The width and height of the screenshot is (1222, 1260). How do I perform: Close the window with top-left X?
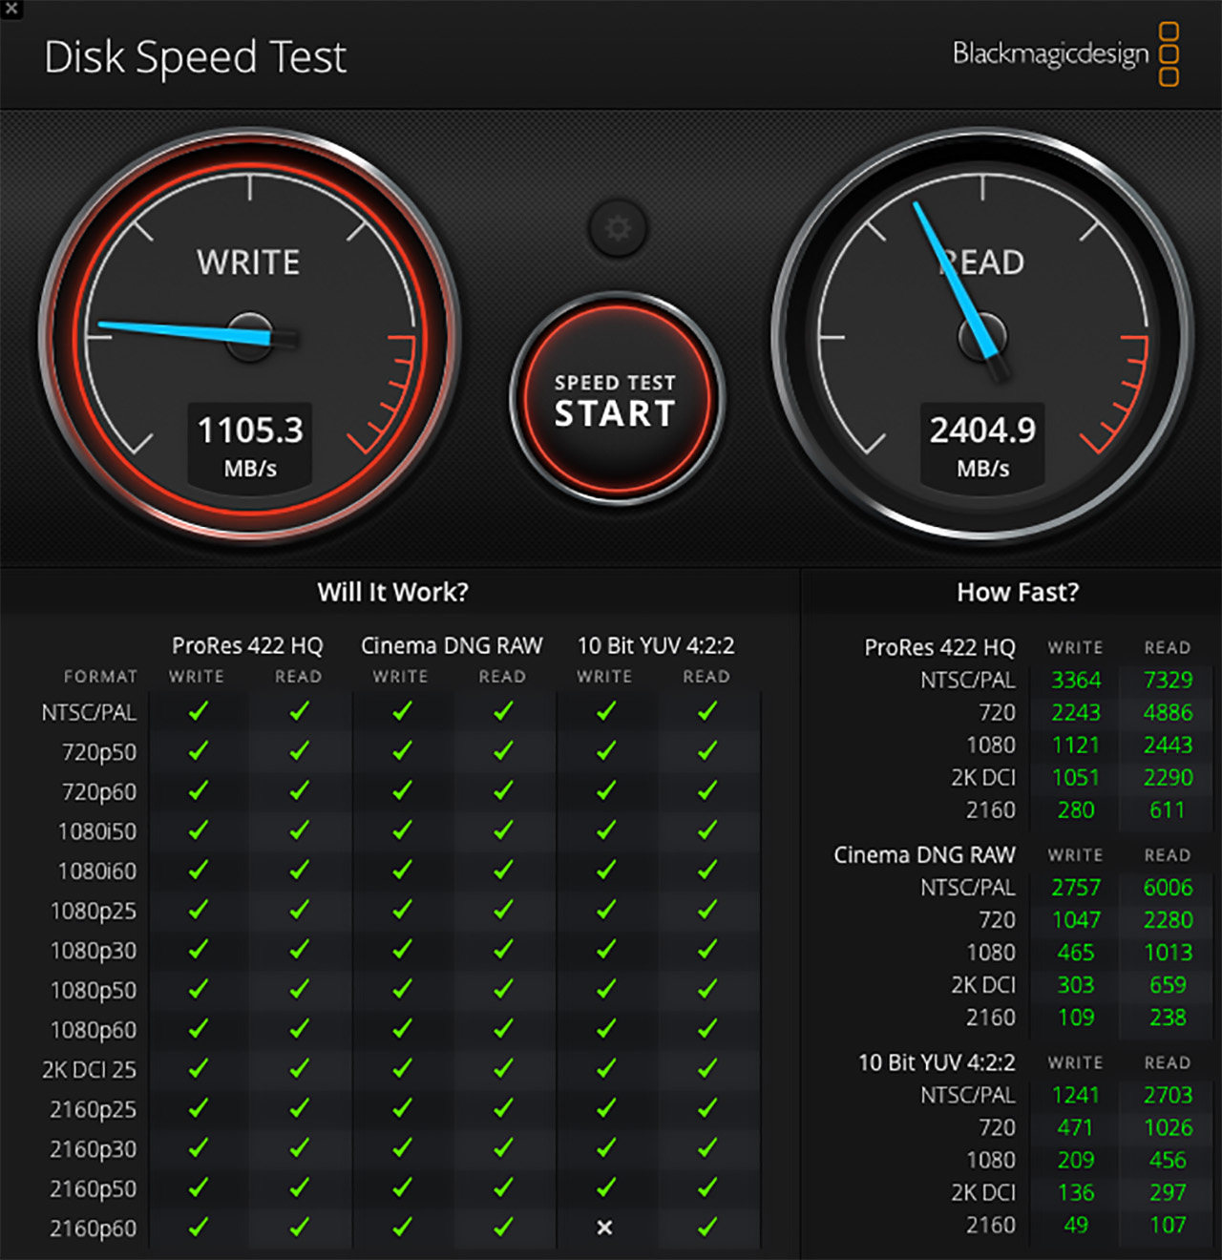pyautogui.click(x=11, y=10)
